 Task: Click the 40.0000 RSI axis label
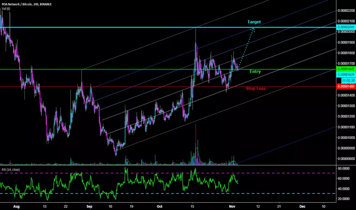point(344,189)
